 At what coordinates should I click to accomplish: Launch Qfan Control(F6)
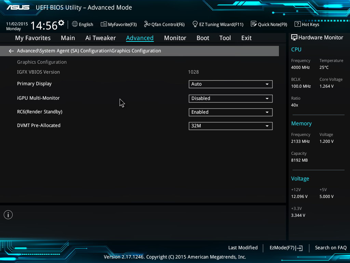(164, 24)
